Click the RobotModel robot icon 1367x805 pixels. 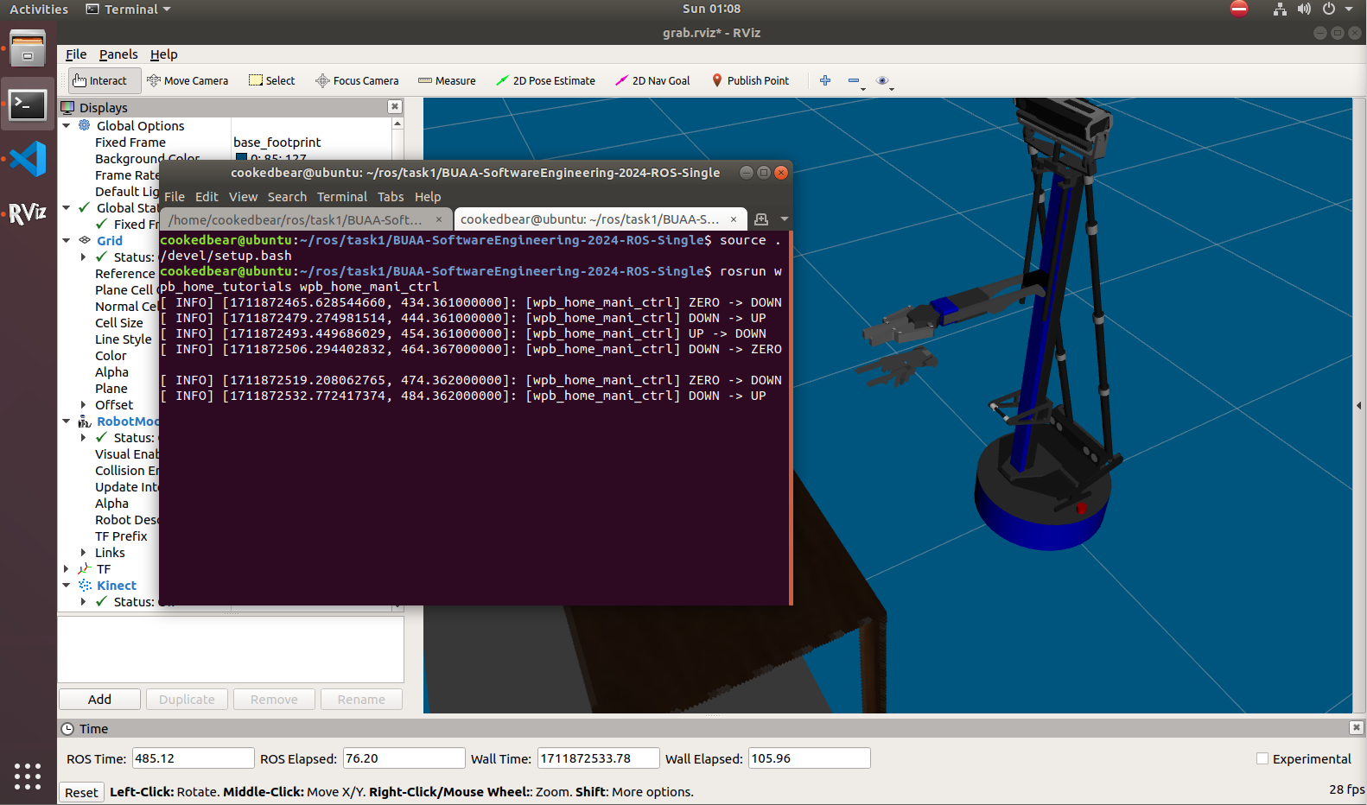pyautogui.click(x=85, y=421)
